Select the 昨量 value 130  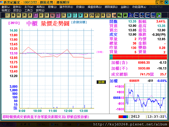pyautogui.click(x=134, y=48)
